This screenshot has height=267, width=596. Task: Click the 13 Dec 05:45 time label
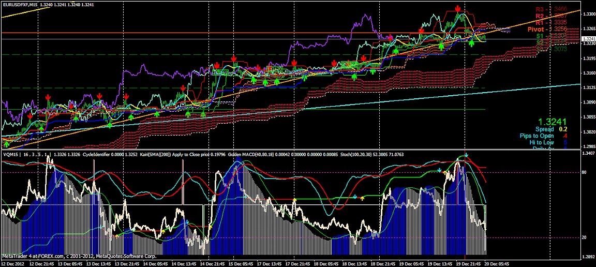69,263
